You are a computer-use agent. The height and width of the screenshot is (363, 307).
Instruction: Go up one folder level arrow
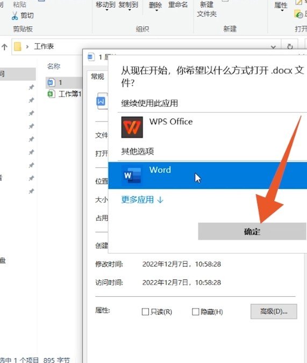[x=4, y=47]
